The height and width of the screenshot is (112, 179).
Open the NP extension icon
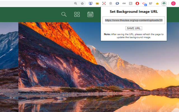pos(150,3)
